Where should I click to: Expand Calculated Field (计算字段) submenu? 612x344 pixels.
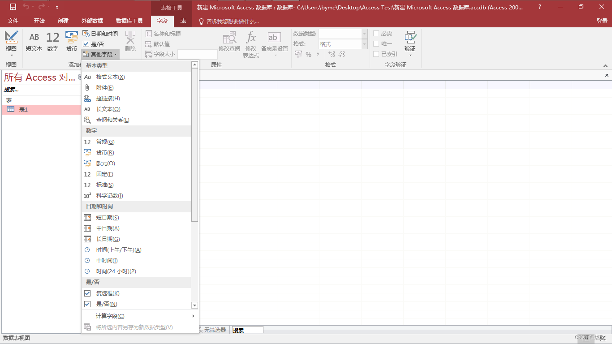(140, 316)
